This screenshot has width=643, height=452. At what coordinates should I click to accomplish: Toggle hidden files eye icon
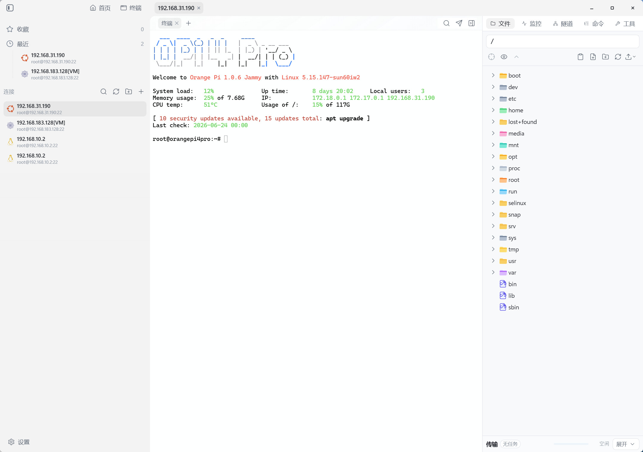click(504, 57)
